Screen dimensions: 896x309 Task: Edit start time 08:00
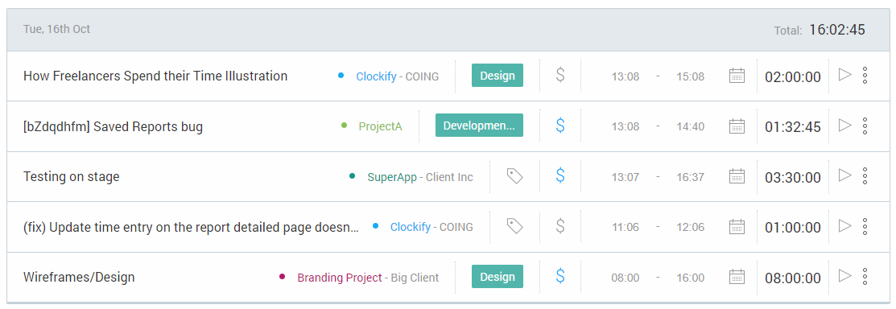click(x=626, y=278)
